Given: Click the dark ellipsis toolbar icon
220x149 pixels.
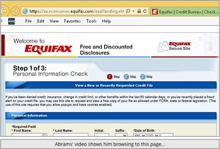Looking at the screenshot, I should click(x=11, y=21).
